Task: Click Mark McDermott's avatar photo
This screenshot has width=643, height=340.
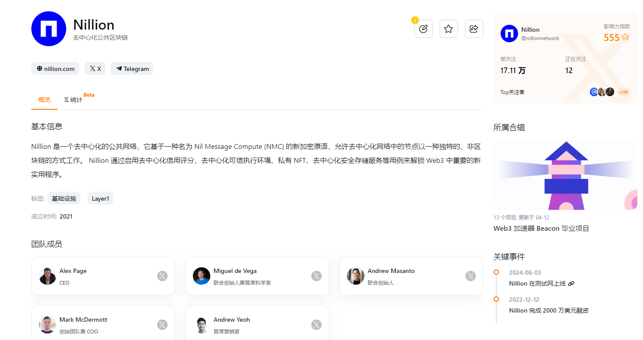Action: (x=47, y=325)
